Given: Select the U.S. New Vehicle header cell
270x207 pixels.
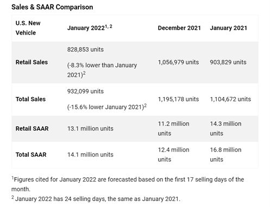Looking at the screenshot, I should [x=28, y=28].
